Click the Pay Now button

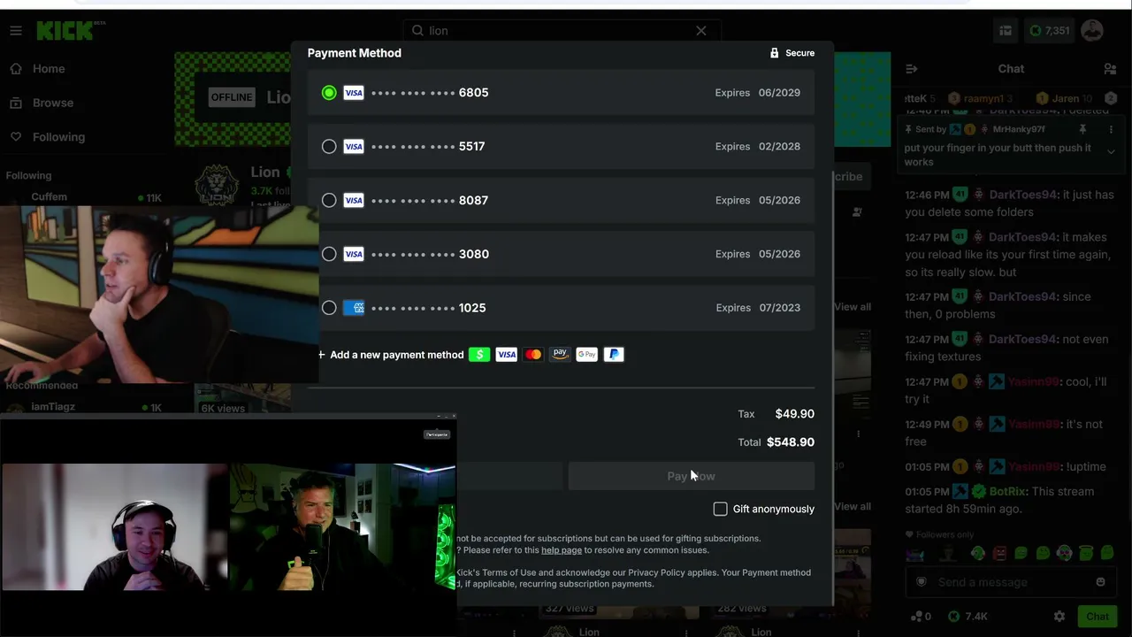pos(691,476)
